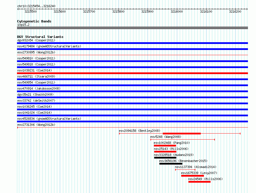Click the blue bar under esv33742
Screen dimensions: 256x193
132,103
